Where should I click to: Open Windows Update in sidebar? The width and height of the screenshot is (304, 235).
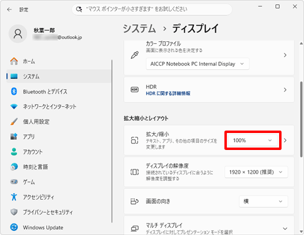[59, 227]
